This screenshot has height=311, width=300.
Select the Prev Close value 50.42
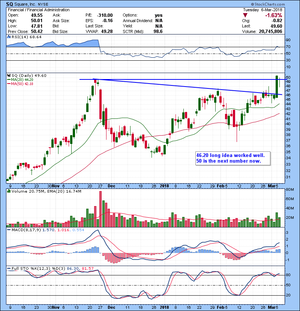tap(36, 31)
